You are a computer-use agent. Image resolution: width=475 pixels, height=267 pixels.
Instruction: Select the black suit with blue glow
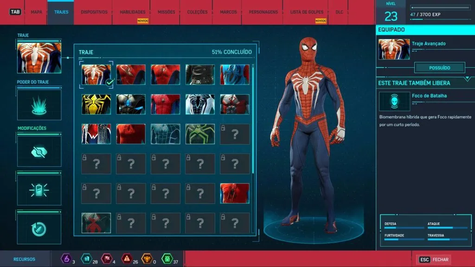(x=131, y=104)
